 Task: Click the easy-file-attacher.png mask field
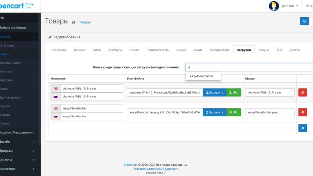270,112
